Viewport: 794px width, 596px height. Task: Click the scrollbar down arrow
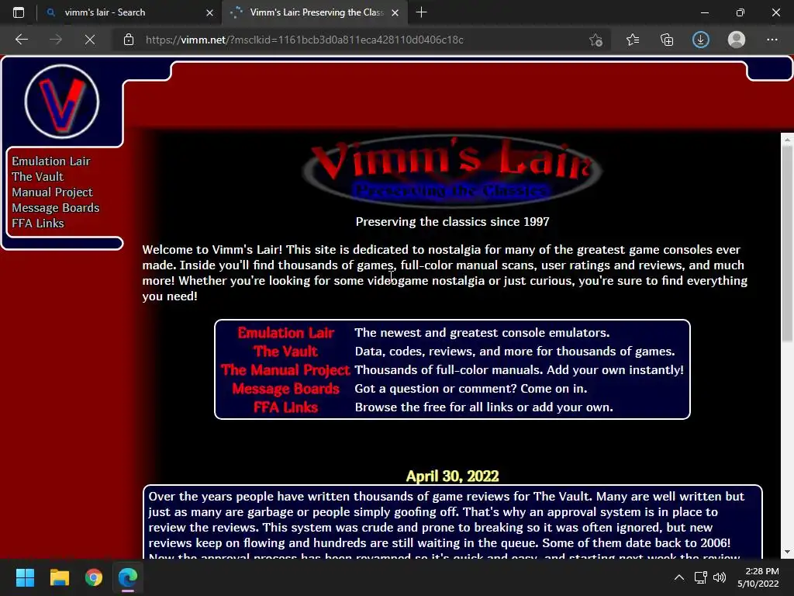pyautogui.click(x=787, y=552)
